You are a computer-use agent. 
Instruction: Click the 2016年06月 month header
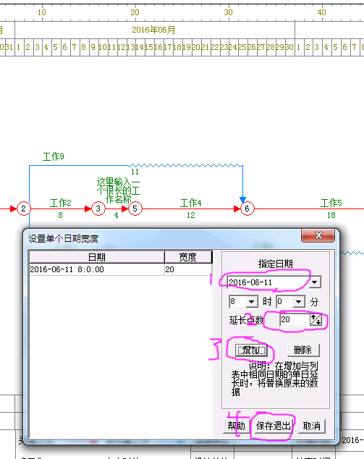click(153, 30)
